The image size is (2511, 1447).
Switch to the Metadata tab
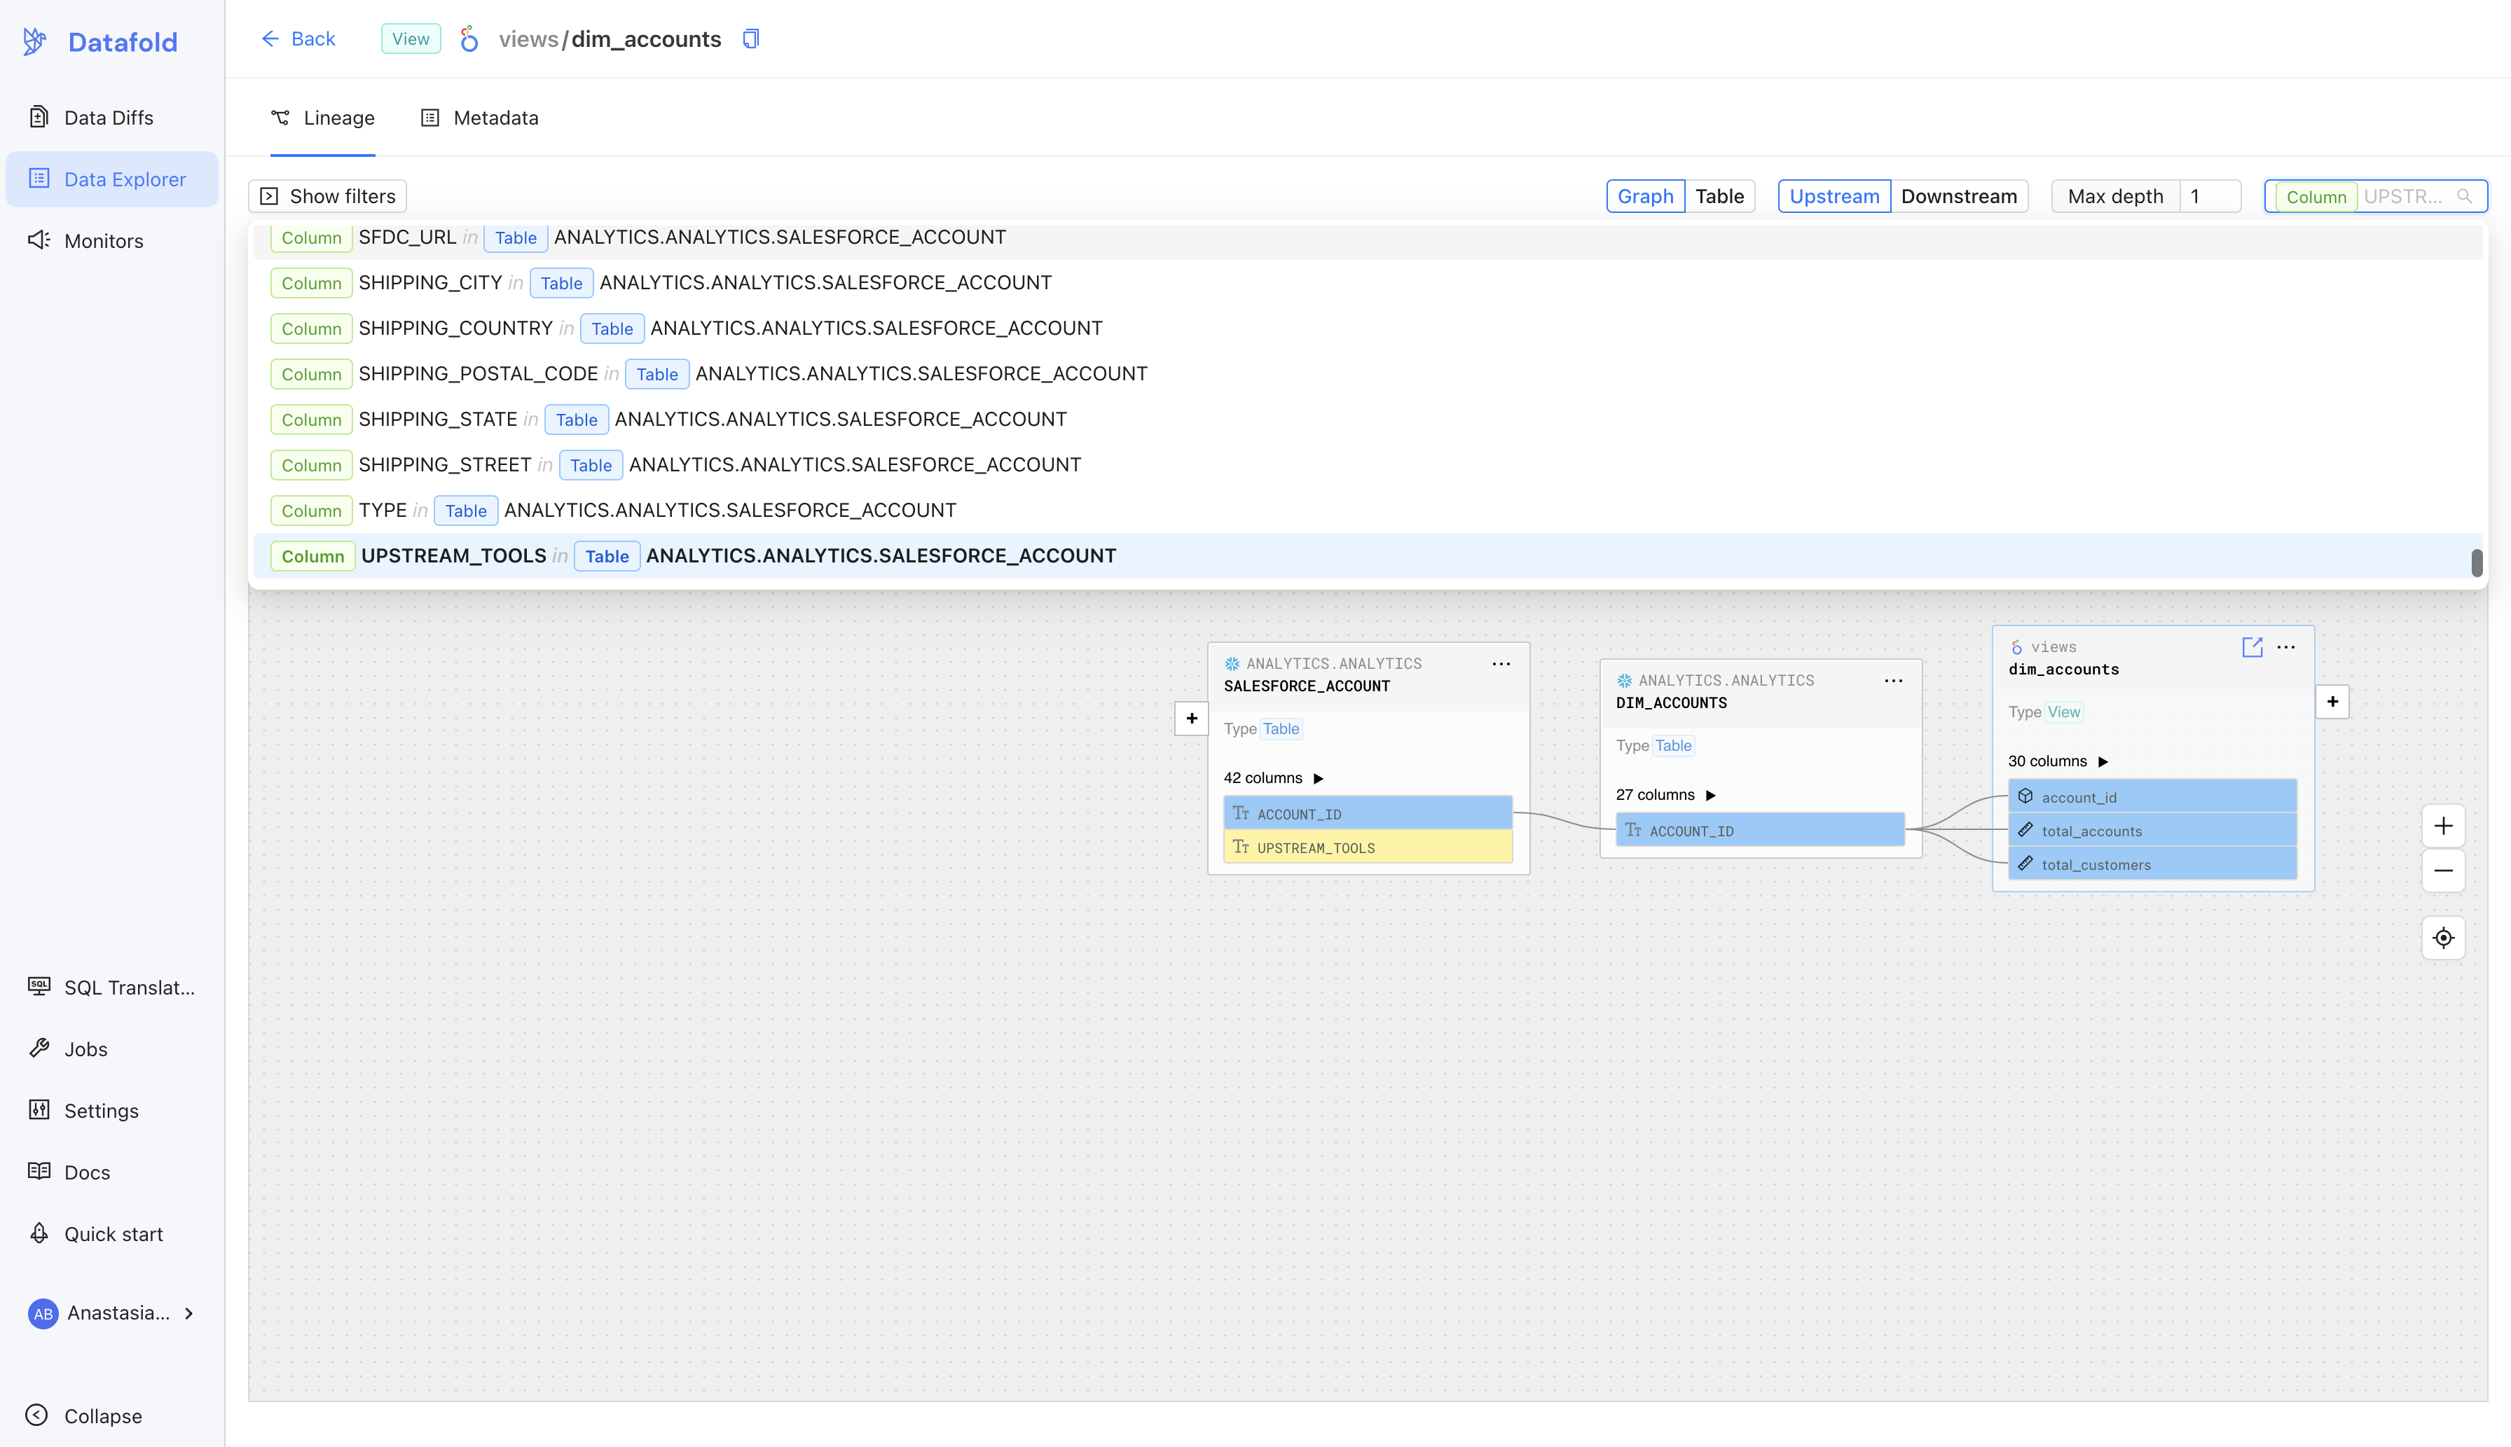click(x=479, y=117)
